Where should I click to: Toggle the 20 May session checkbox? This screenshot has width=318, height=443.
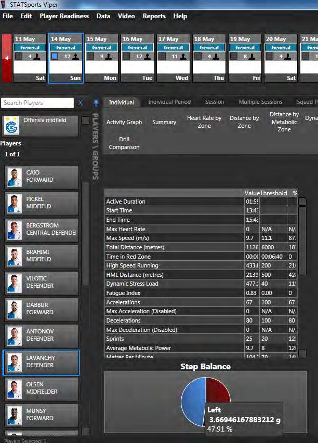coord(270,56)
